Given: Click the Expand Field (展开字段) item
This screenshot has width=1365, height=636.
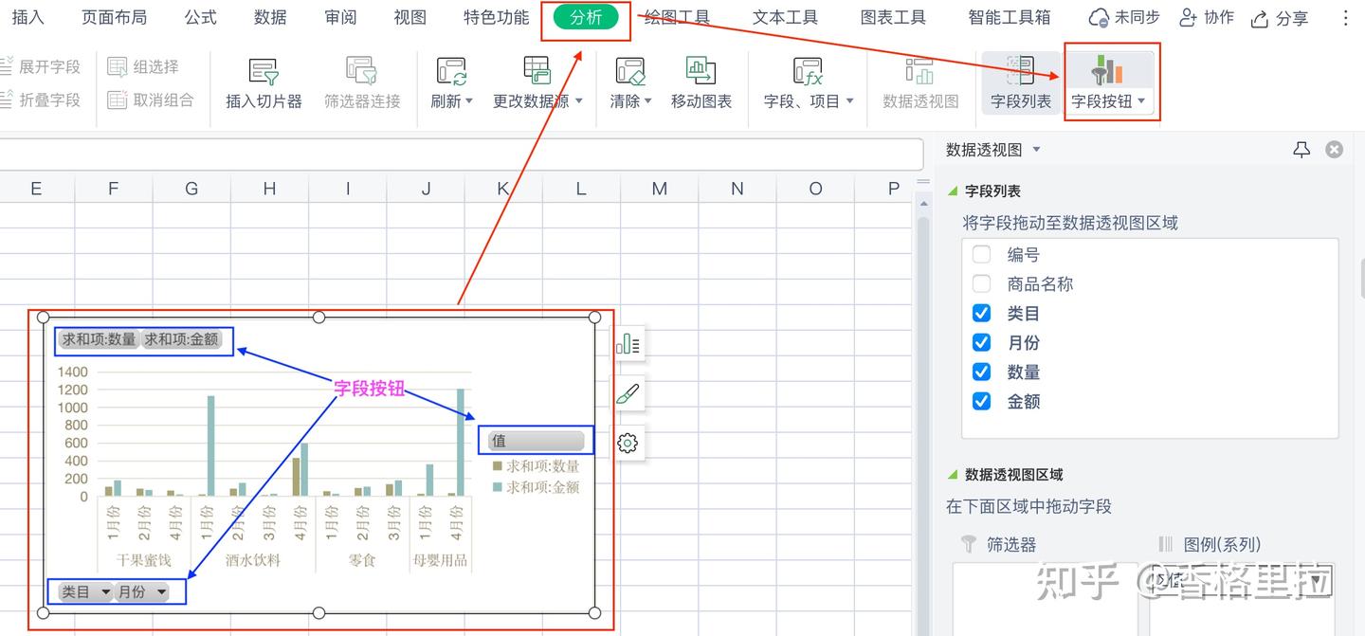Looking at the screenshot, I should coord(41,66).
